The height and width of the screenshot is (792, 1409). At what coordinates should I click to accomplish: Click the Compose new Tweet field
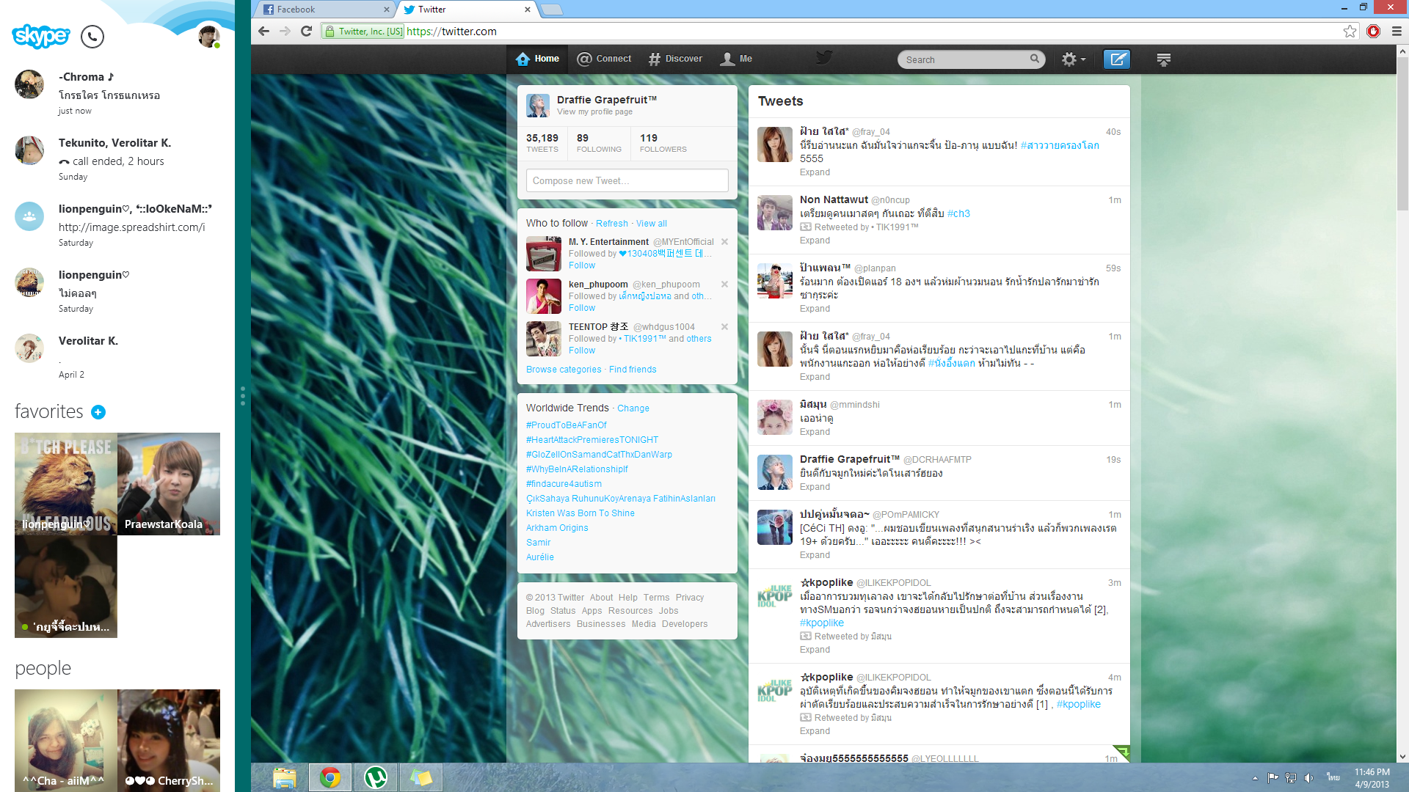tap(627, 180)
